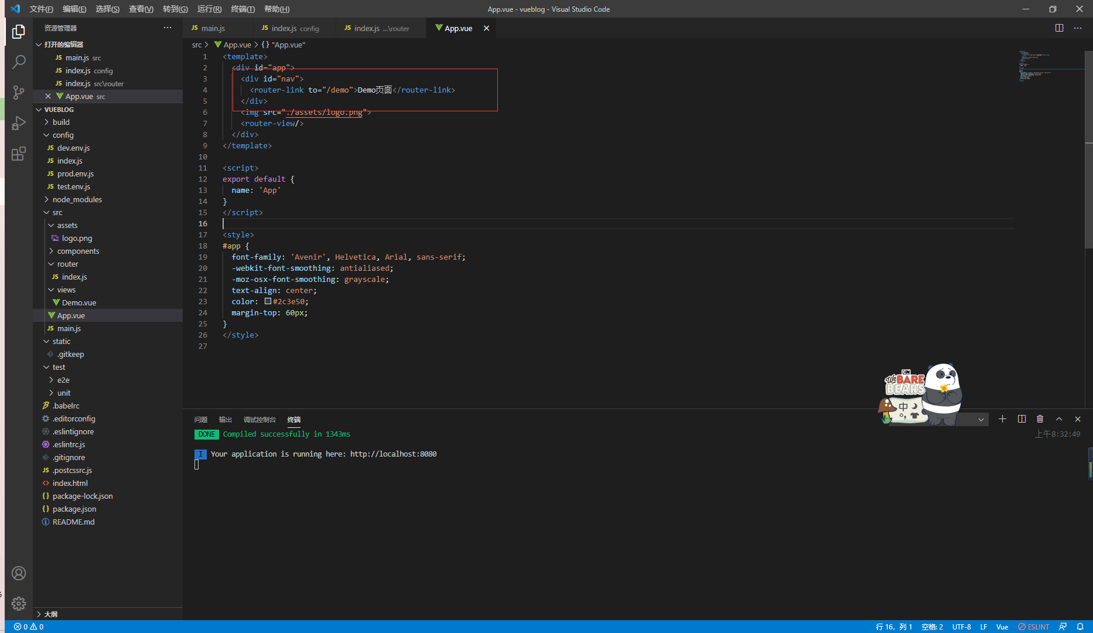Open the Extensions view
Viewport: 1093px width, 633px height.
19,154
